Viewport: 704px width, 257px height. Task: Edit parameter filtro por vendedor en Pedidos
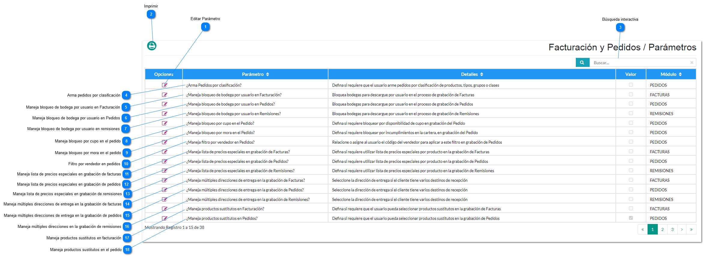coord(165,142)
